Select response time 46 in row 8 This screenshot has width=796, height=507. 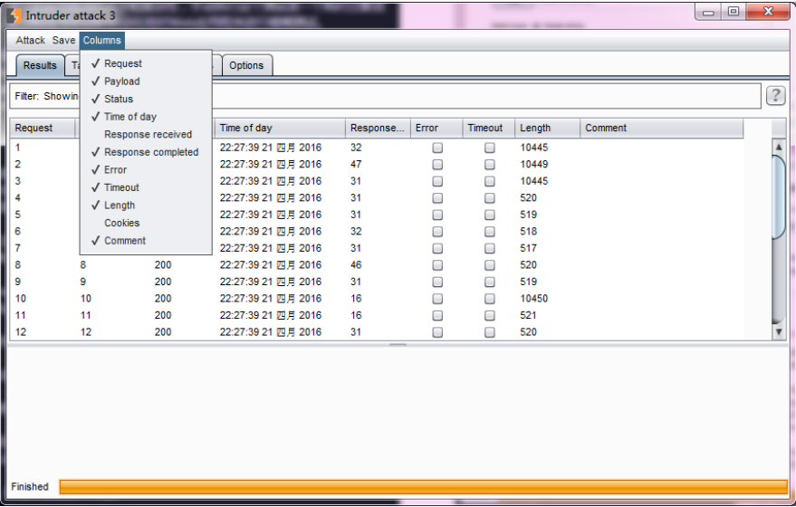tap(356, 265)
